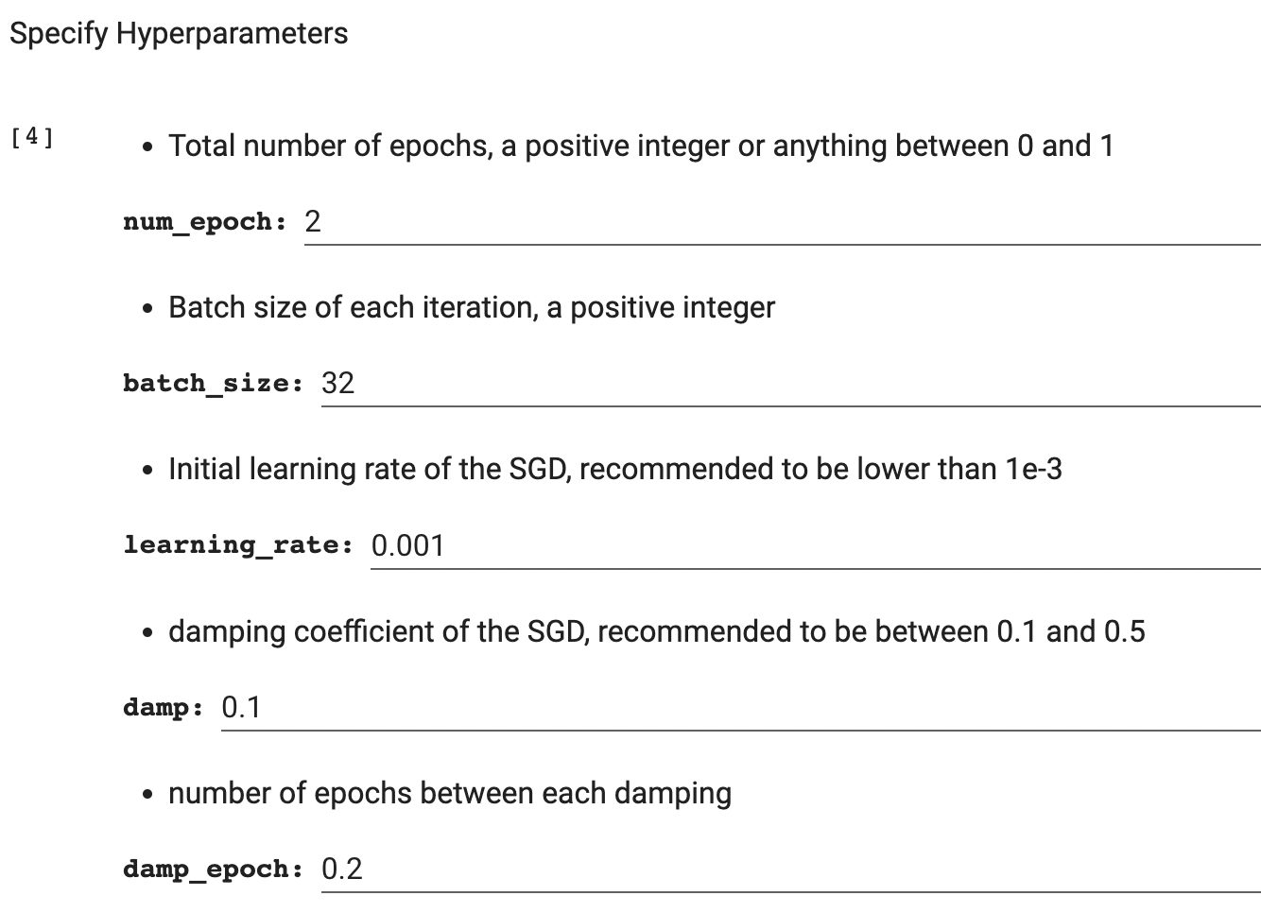This screenshot has width=1261, height=913.
Task: Click the damp parameter label
Action: tap(164, 707)
